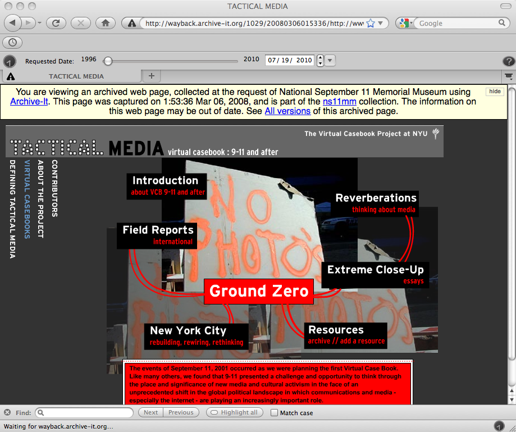The height and width of the screenshot is (432, 516).
Task: Follow the Archive-It link
Action: pos(29,102)
